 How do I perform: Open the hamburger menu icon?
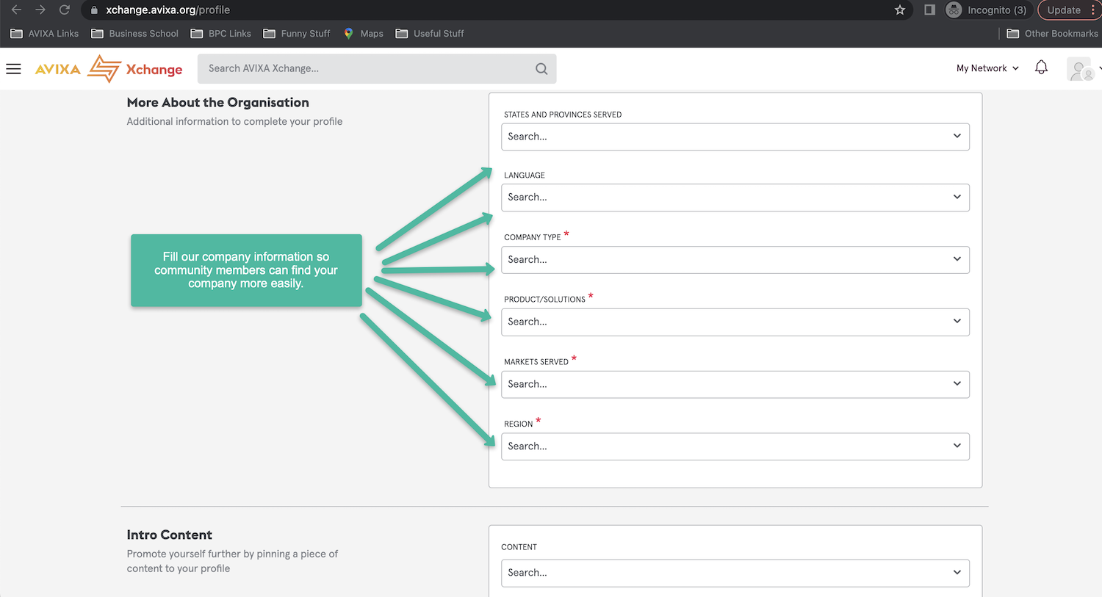13,68
